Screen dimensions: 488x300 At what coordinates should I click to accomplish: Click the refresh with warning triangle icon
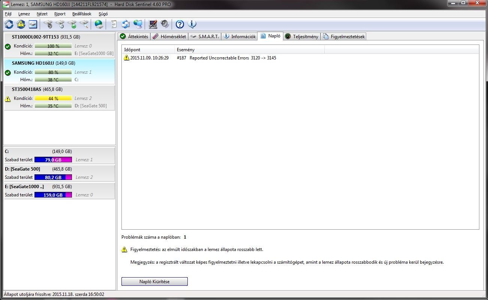(21, 24)
